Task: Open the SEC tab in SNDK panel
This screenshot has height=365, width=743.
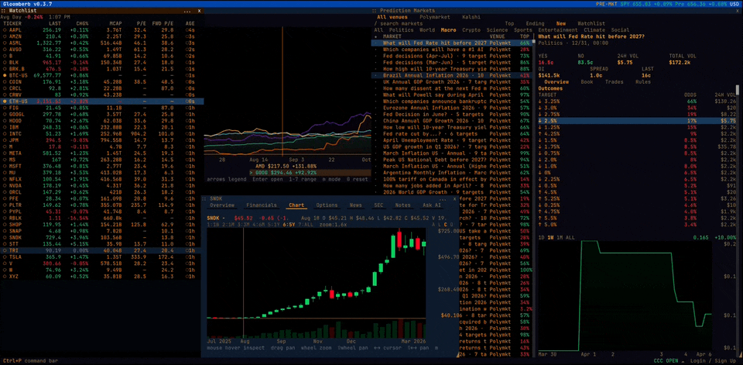Action: pyautogui.click(x=378, y=205)
